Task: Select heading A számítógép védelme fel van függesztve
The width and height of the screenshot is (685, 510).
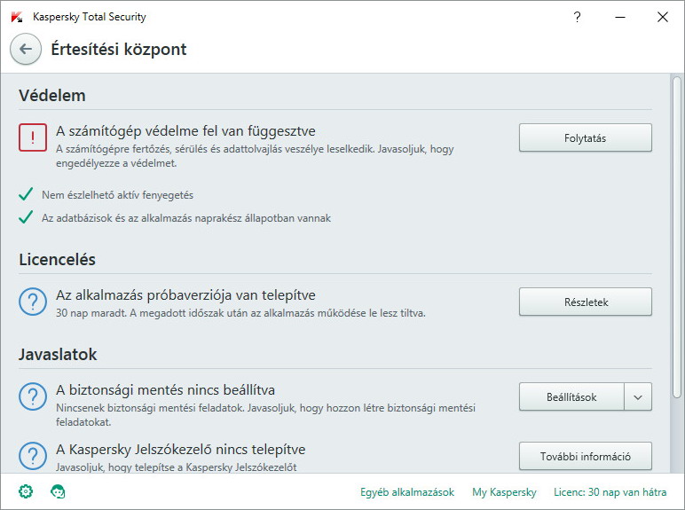Action: [185, 131]
